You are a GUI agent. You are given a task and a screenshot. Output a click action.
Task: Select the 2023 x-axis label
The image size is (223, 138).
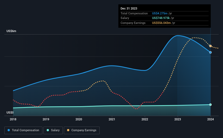click(x=177, y=119)
